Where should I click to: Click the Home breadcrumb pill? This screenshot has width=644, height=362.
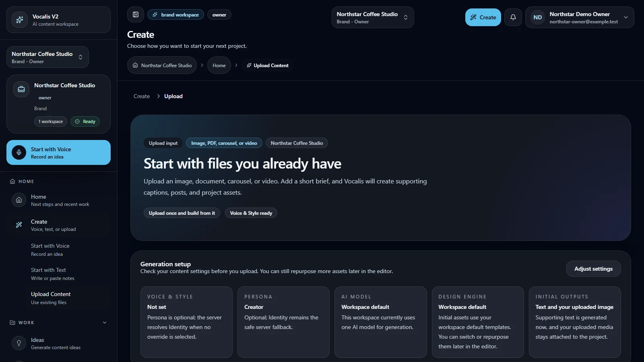219,65
